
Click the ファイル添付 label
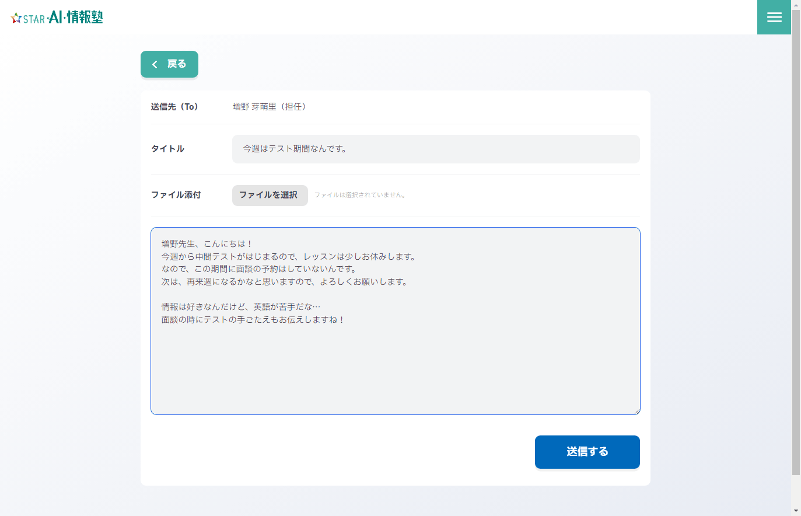tap(176, 195)
